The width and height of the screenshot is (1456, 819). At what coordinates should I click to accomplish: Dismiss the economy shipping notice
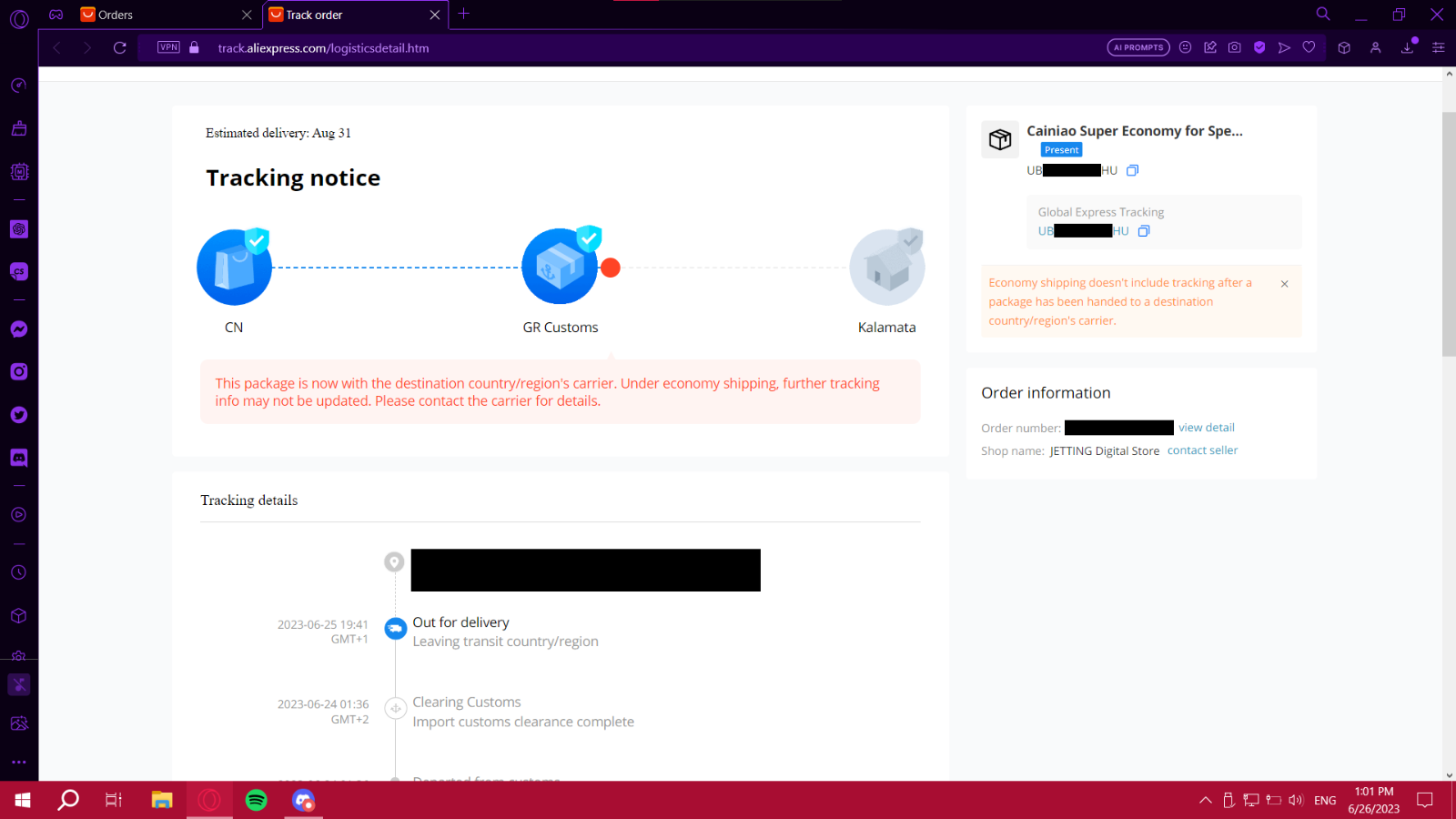click(1285, 284)
